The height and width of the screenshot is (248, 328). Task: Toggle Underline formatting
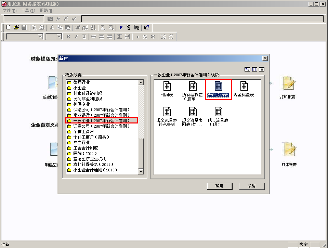click(84, 37)
